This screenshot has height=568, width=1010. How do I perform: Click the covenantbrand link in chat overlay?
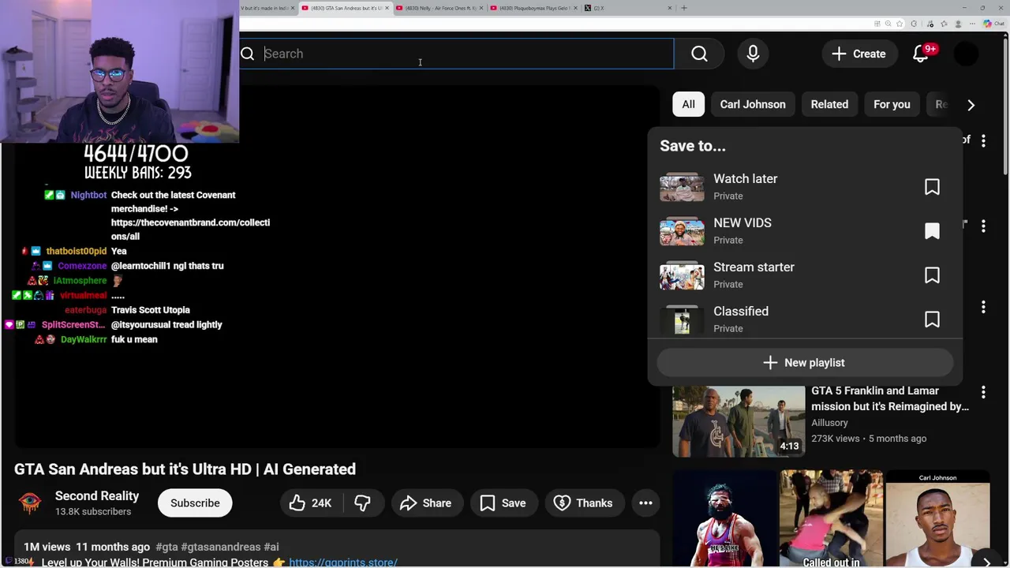pyautogui.click(x=190, y=230)
